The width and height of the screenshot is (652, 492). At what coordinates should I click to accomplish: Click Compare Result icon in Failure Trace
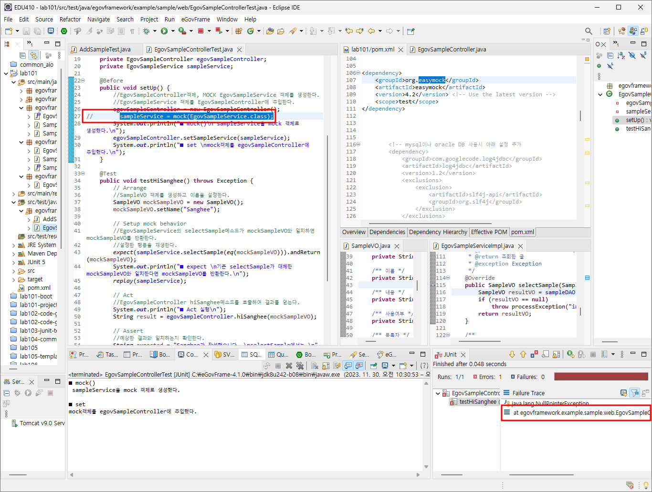click(x=645, y=393)
